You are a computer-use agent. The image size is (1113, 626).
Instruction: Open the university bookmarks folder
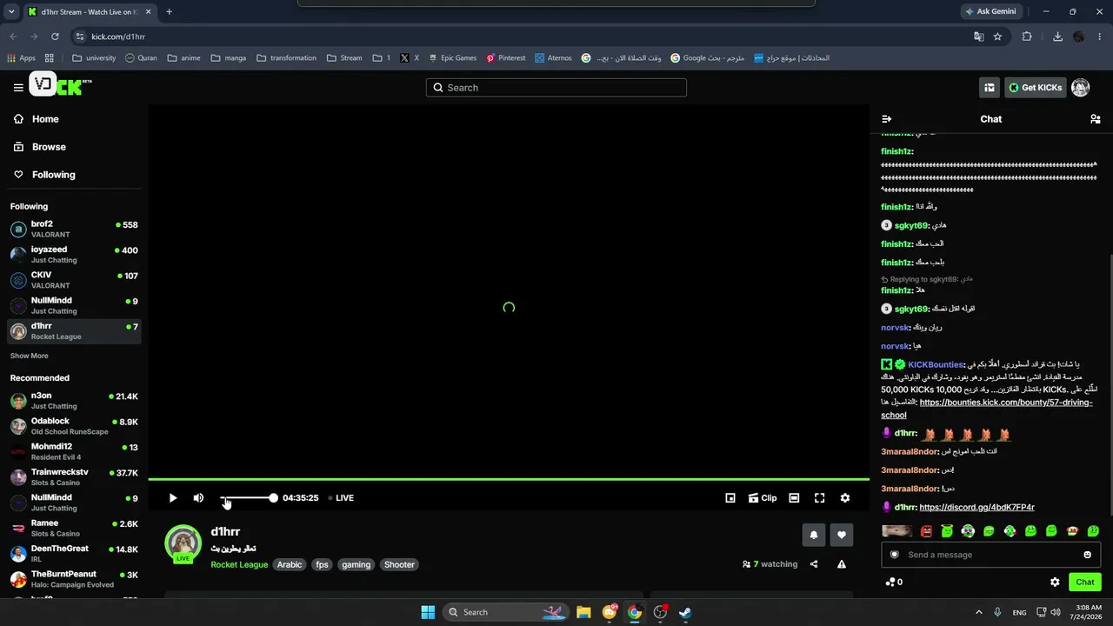(x=94, y=58)
